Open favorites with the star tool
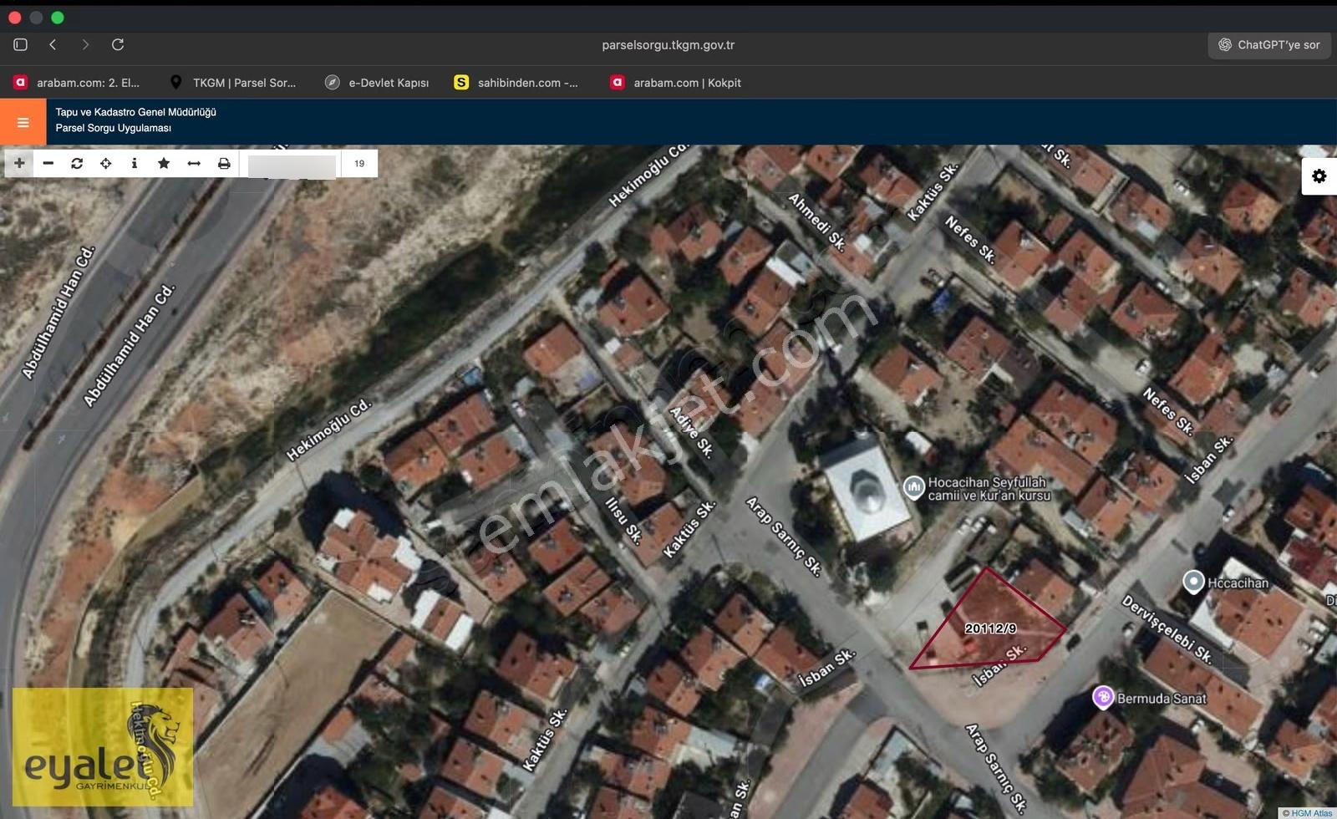This screenshot has width=1337, height=819. click(x=164, y=163)
